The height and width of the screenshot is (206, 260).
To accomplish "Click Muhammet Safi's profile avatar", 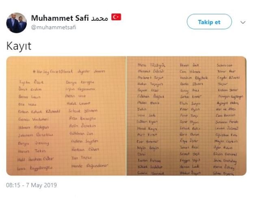I will (x=16, y=23).
